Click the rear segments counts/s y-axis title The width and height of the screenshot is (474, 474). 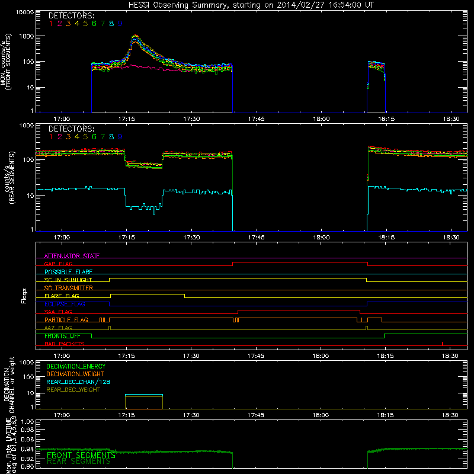pyautogui.click(x=9, y=177)
